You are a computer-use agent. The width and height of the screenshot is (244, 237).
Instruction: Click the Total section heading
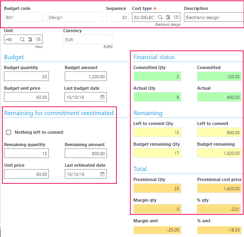(x=140, y=169)
